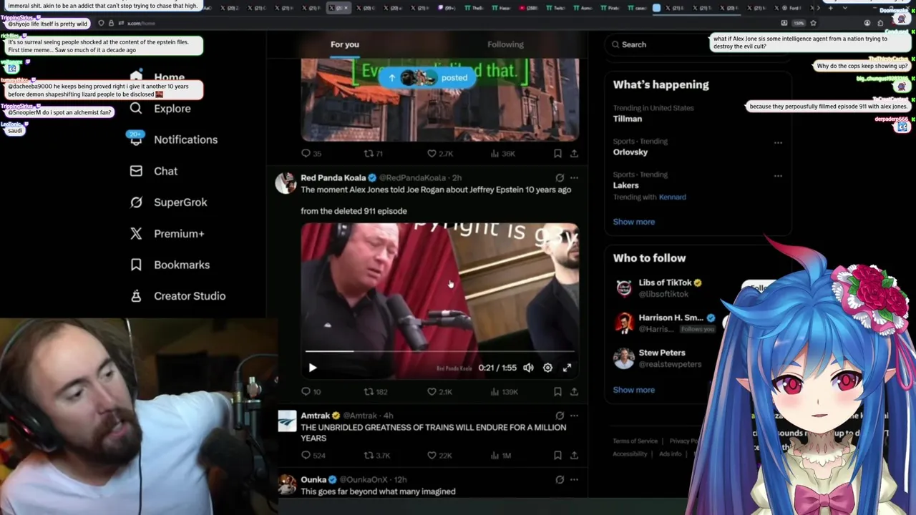Like the top post with 2.7K likes
The height and width of the screenshot is (515, 916).
point(439,154)
